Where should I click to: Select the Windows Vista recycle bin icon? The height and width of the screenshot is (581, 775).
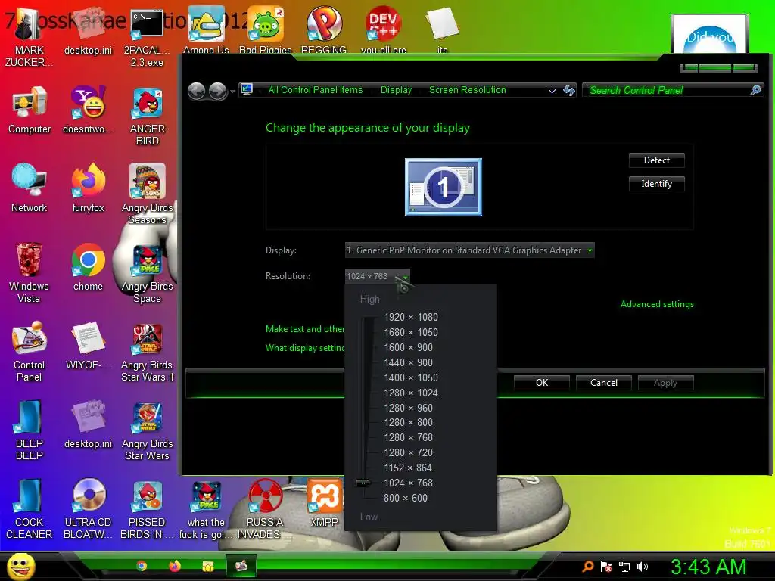pyautogui.click(x=30, y=272)
